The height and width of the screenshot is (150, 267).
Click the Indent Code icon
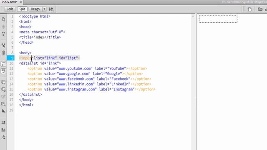coord(3,122)
